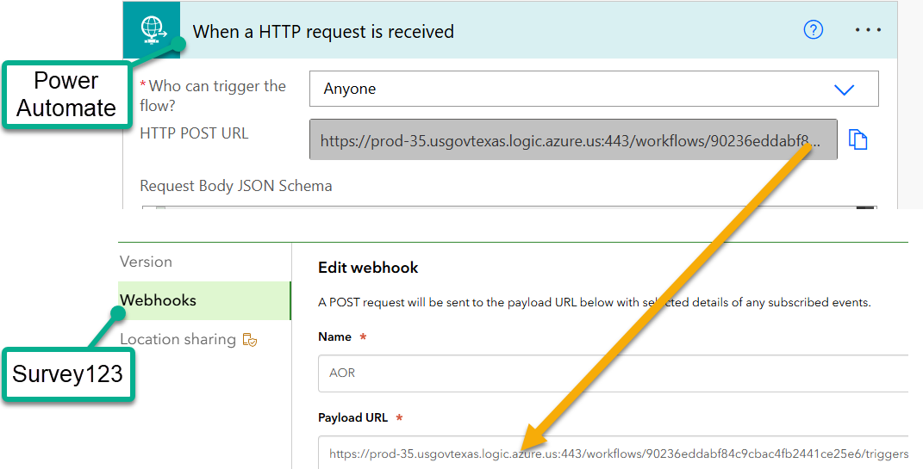Click the 'Edit webhook' heading
The image size is (923, 469).
[368, 268]
